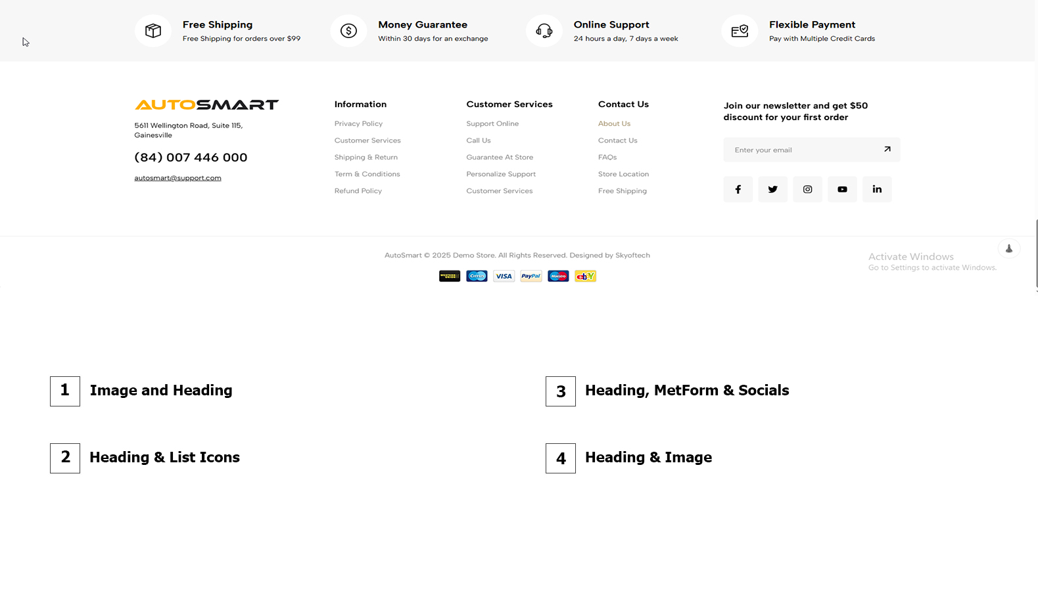This screenshot has height=591, width=1038.
Task: Open the FAQs link
Action: [607, 157]
